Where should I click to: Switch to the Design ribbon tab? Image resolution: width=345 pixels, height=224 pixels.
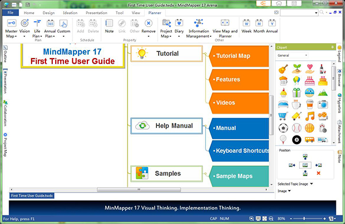click(x=49, y=13)
